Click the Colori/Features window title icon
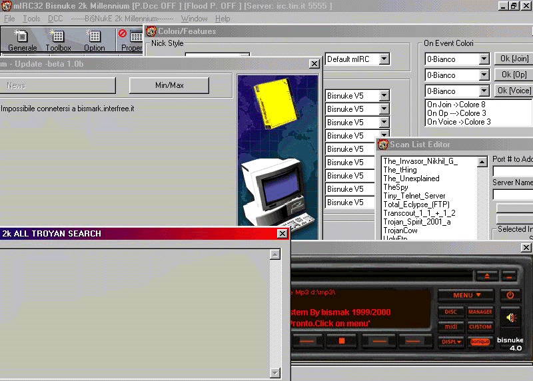533x381 pixels. [x=151, y=31]
